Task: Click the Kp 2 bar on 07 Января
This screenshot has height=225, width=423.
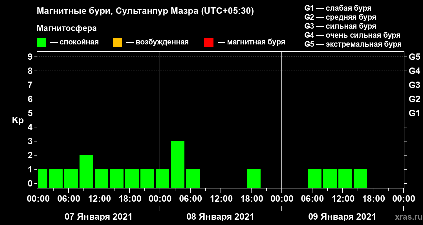Action: tap(86, 171)
